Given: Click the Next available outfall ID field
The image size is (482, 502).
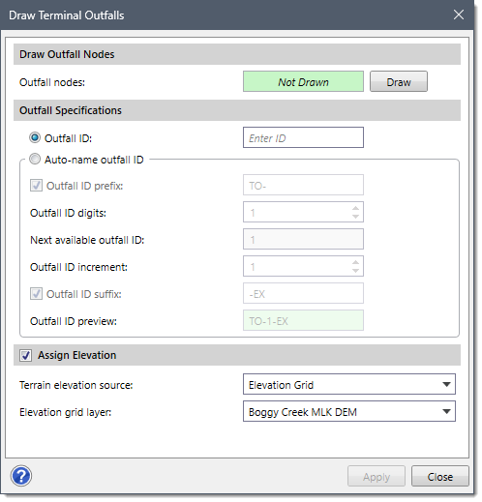Looking at the screenshot, I should coord(303,239).
